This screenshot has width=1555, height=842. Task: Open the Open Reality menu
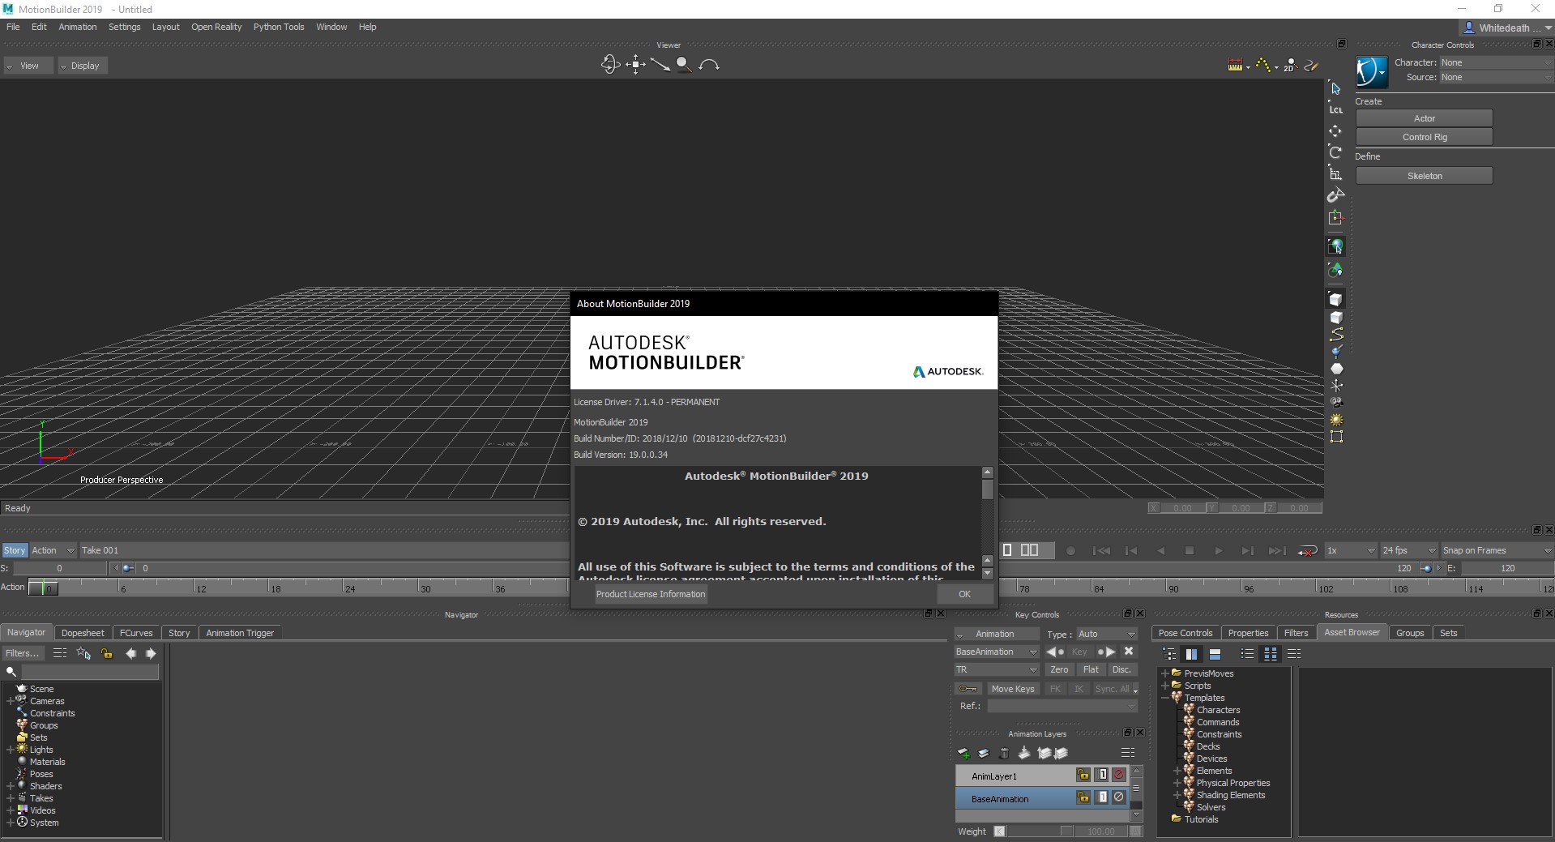click(x=216, y=27)
